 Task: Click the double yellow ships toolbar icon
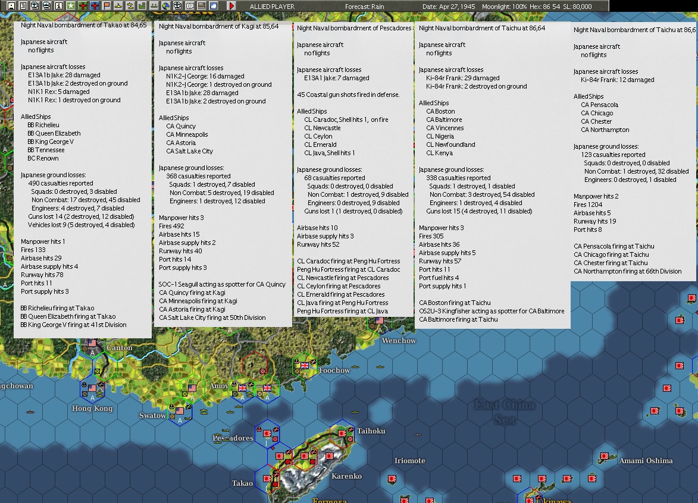point(130,6)
